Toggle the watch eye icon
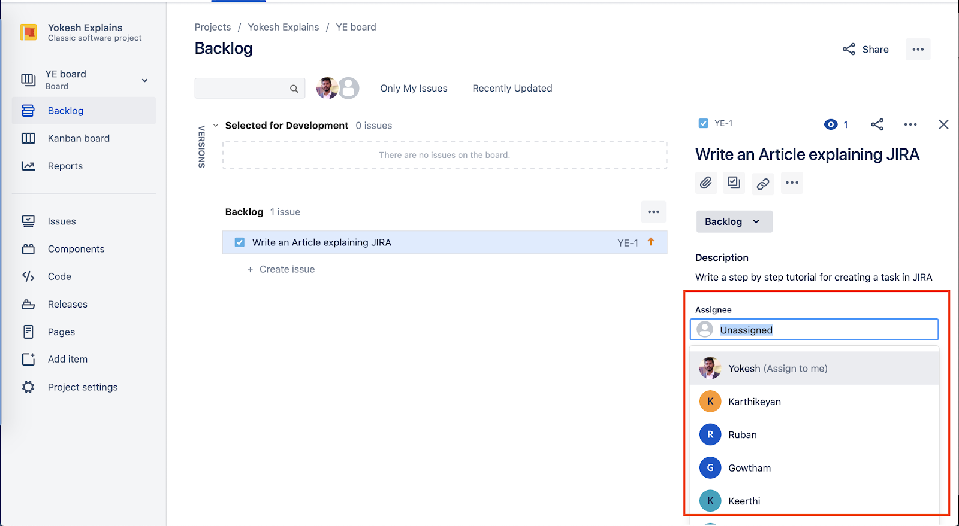This screenshot has width=959, height=526. click(831, 124)
